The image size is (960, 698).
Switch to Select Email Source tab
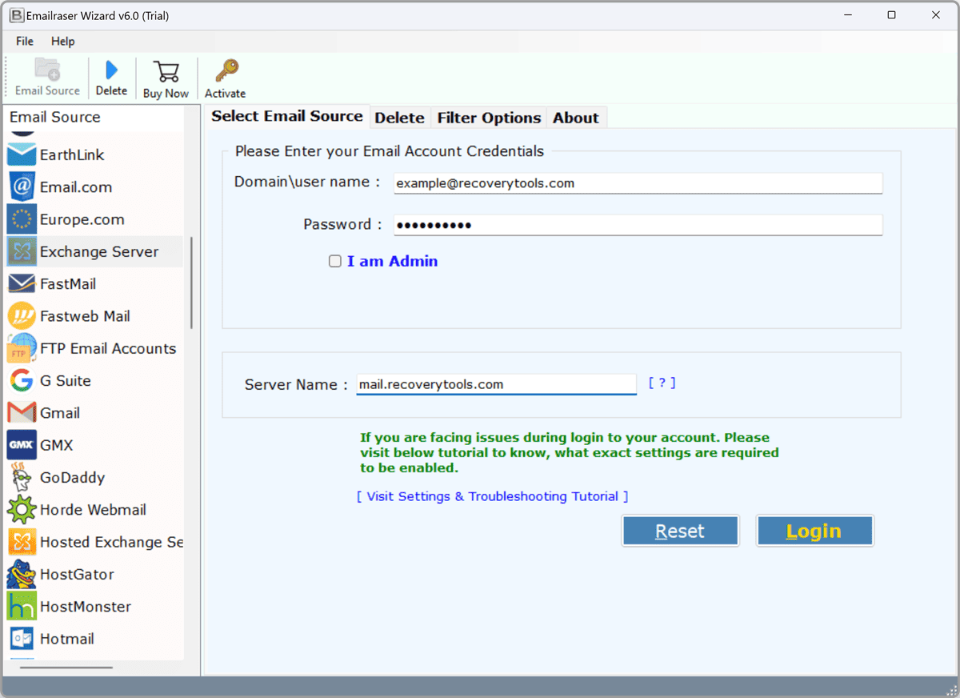(x=287, y=116)
